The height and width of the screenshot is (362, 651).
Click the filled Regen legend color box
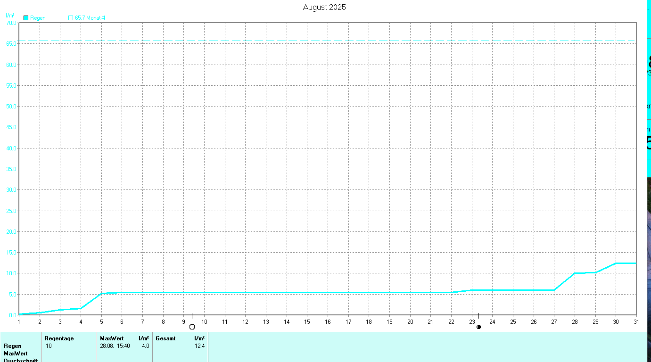click(x=26, y=18)
